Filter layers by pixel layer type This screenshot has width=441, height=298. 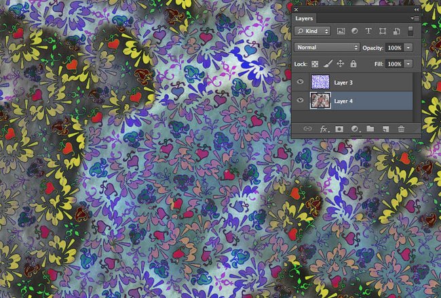341,31
